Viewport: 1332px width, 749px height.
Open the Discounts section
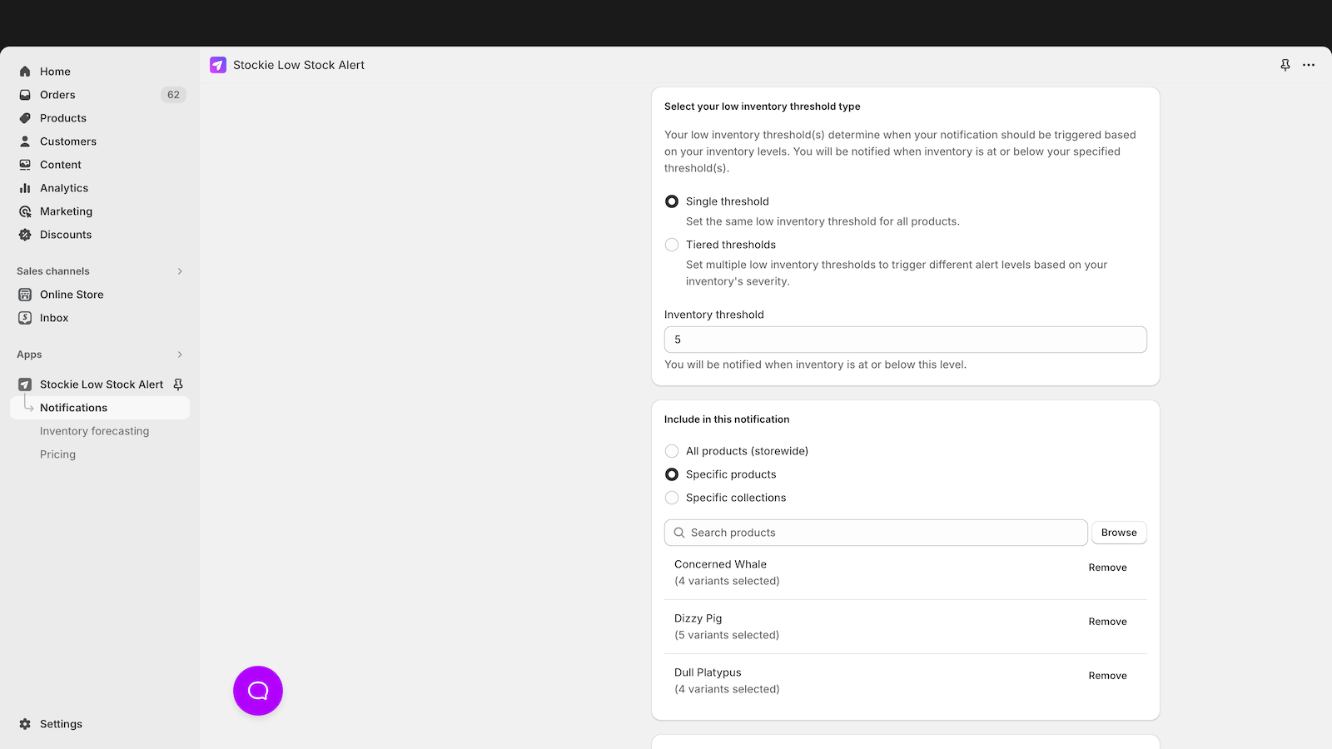click(66, 234)
